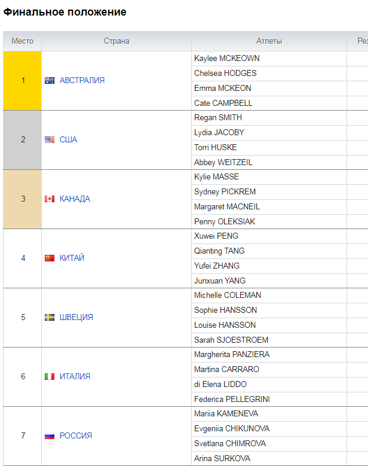Click the Canada flag icon
This screenshot has height=466, width=368.
pos(50,199)
